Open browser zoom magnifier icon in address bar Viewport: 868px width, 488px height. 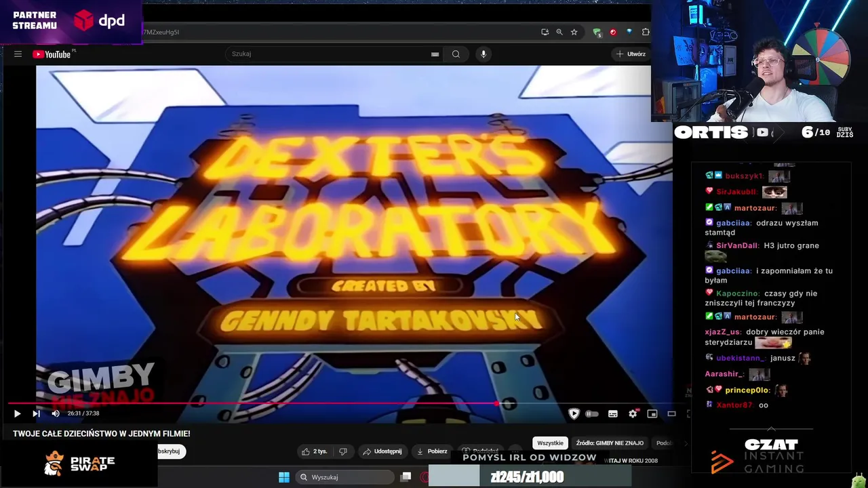(559, 32)
